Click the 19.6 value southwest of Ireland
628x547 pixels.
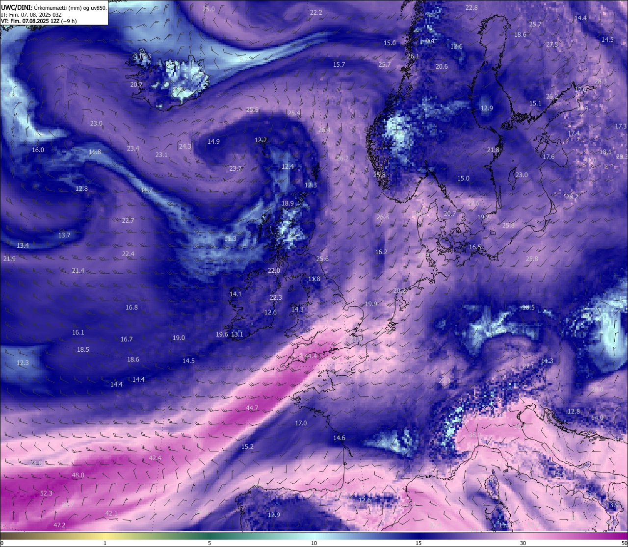pyautogui.click(x=222, y=335)
